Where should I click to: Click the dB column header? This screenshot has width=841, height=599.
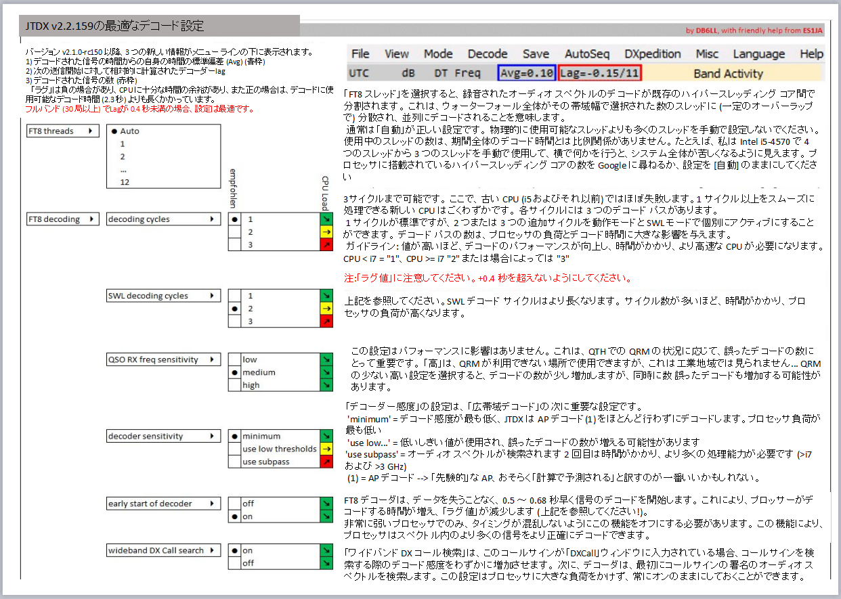click(408, 73)
